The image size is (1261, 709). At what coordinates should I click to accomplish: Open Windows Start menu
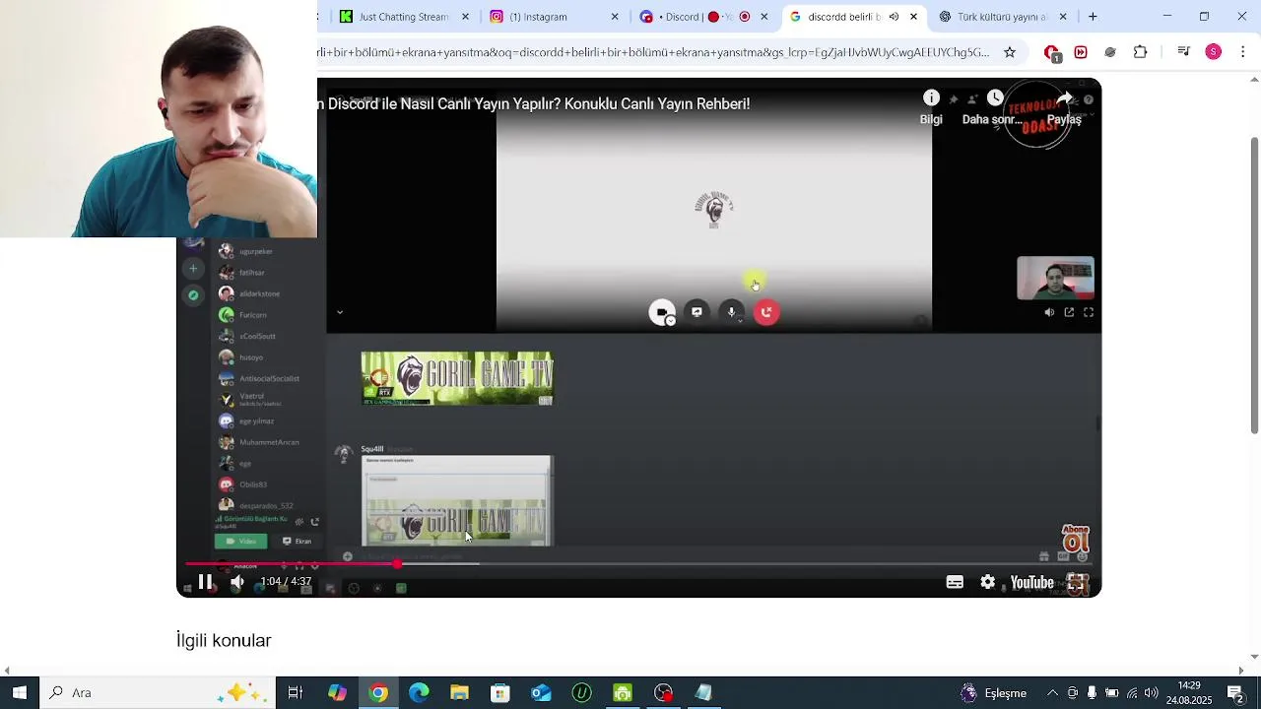click(20, 692)
